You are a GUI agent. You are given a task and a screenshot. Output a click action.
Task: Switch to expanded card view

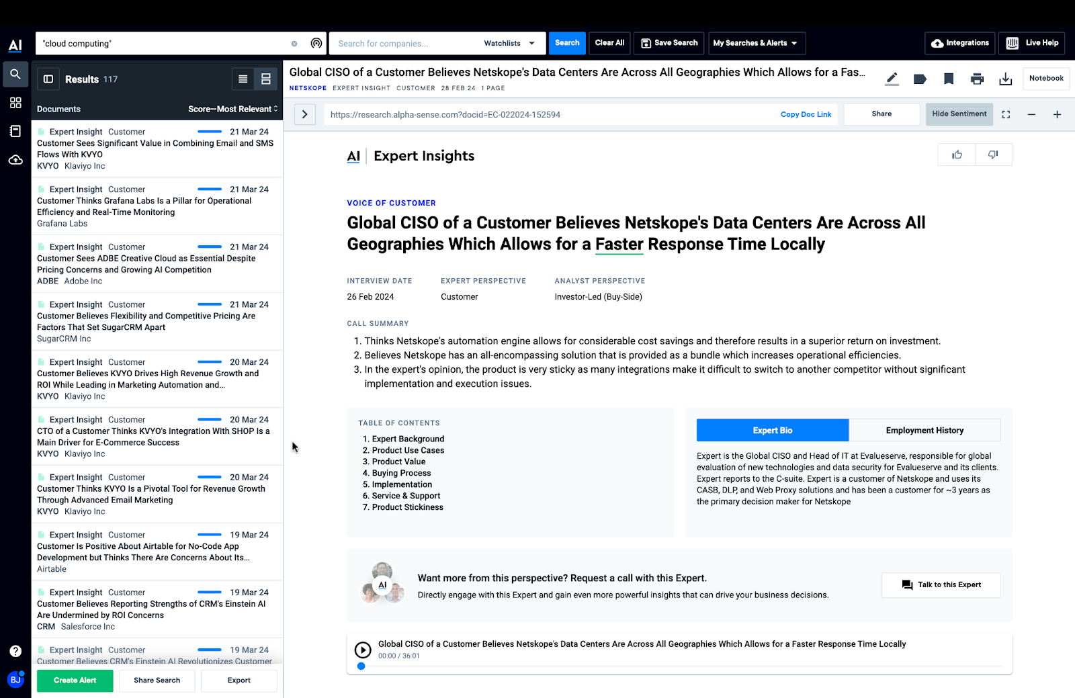pyautogui.click(x=266, y=79)
